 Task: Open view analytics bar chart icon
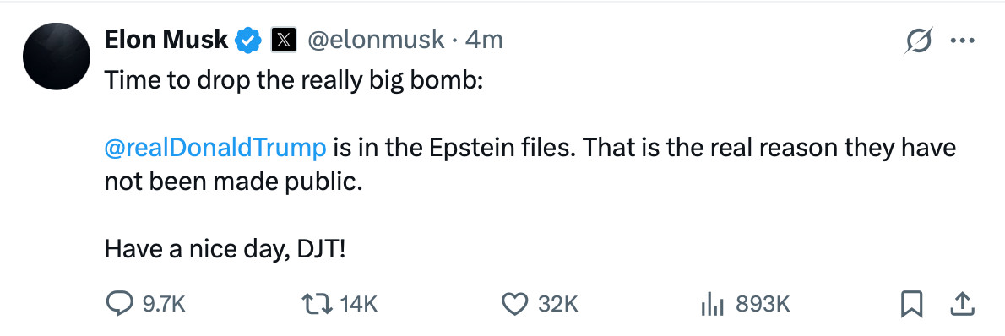(713, 304)
